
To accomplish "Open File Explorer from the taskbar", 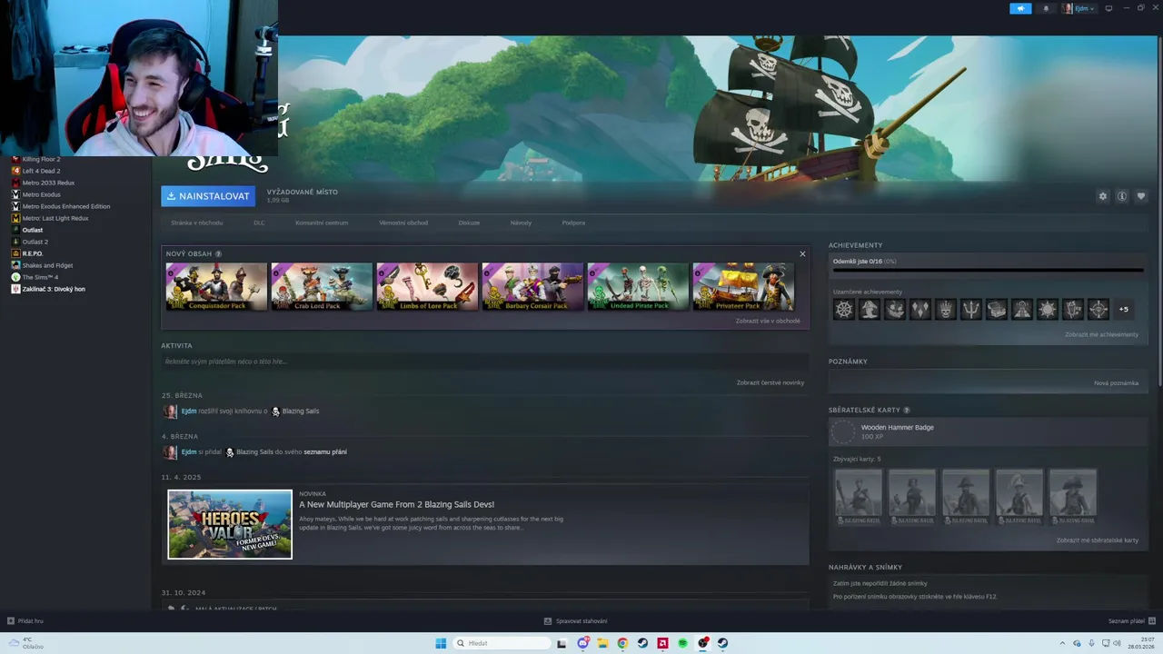I will click(602, 643).
